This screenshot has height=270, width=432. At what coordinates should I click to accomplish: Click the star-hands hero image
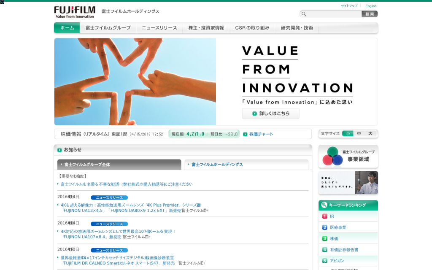pyautogui.click(x=135, y=81)
